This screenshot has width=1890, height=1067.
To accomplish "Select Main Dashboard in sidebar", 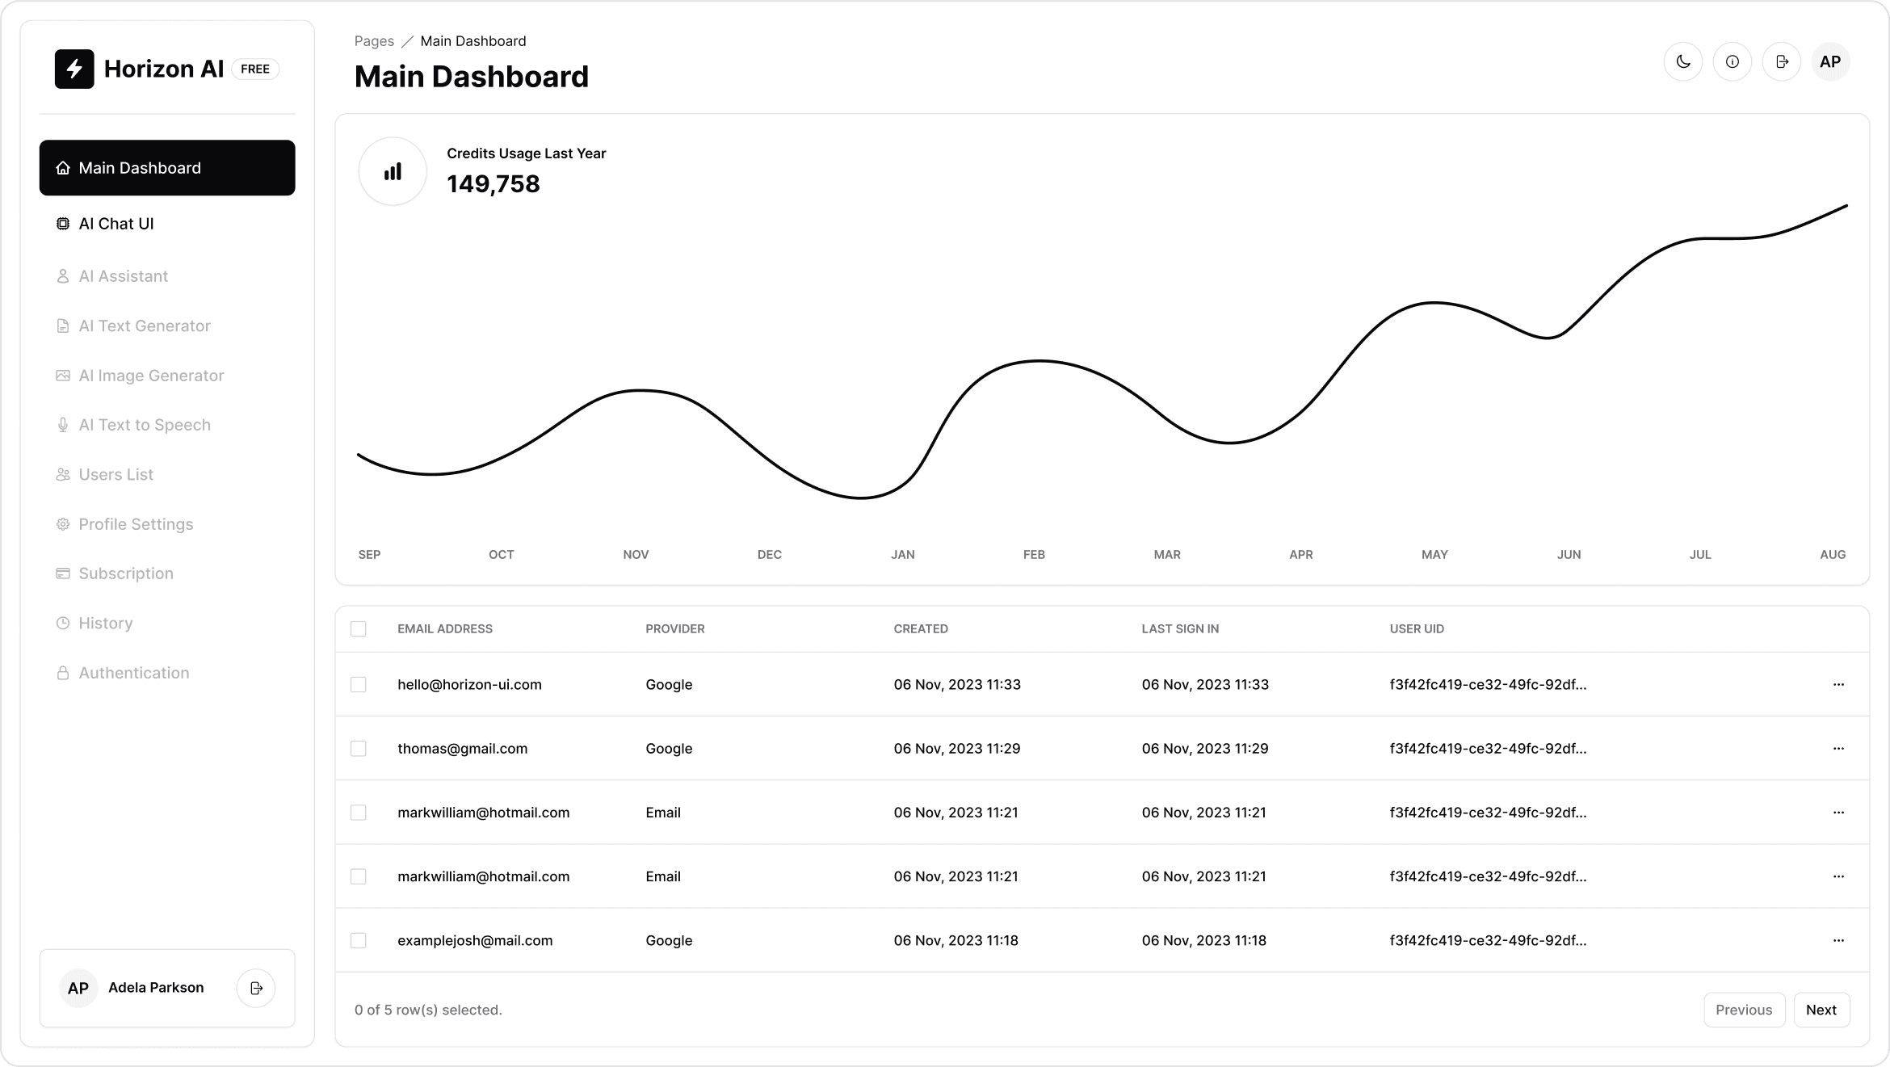I will (167, 168).
